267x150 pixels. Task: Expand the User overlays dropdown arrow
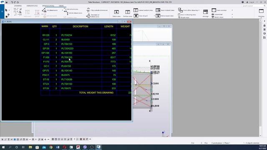pos(232,10)
